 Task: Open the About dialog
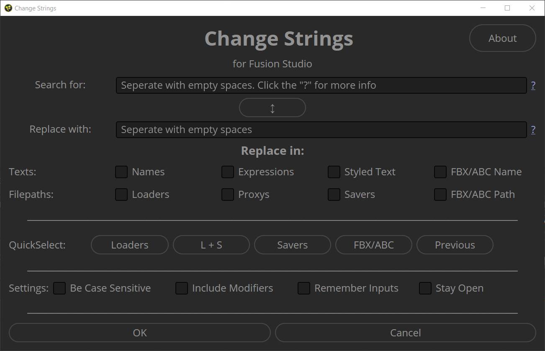tap(503, 38)
